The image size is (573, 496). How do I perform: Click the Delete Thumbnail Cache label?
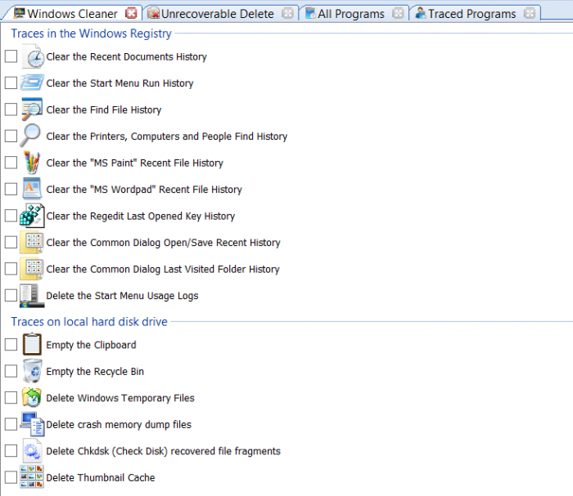[101, 477]
